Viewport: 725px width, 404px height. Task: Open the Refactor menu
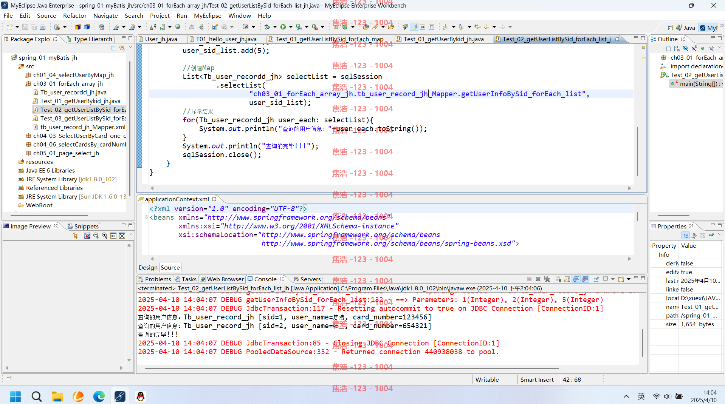75,15
